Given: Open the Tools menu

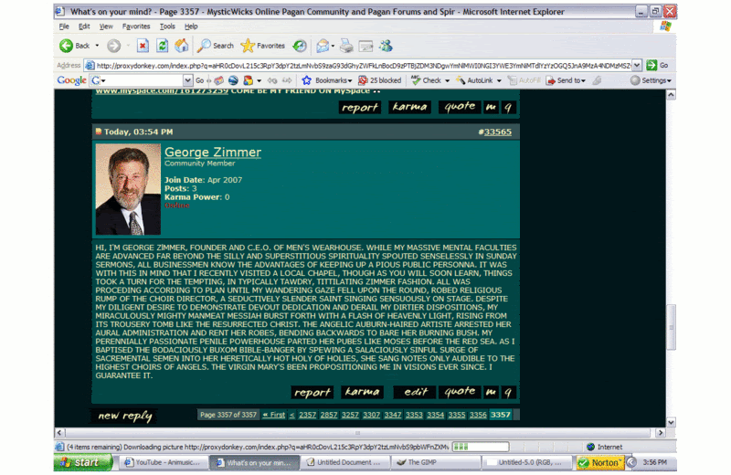Looking at the screenshot, I should click(167, 26).
